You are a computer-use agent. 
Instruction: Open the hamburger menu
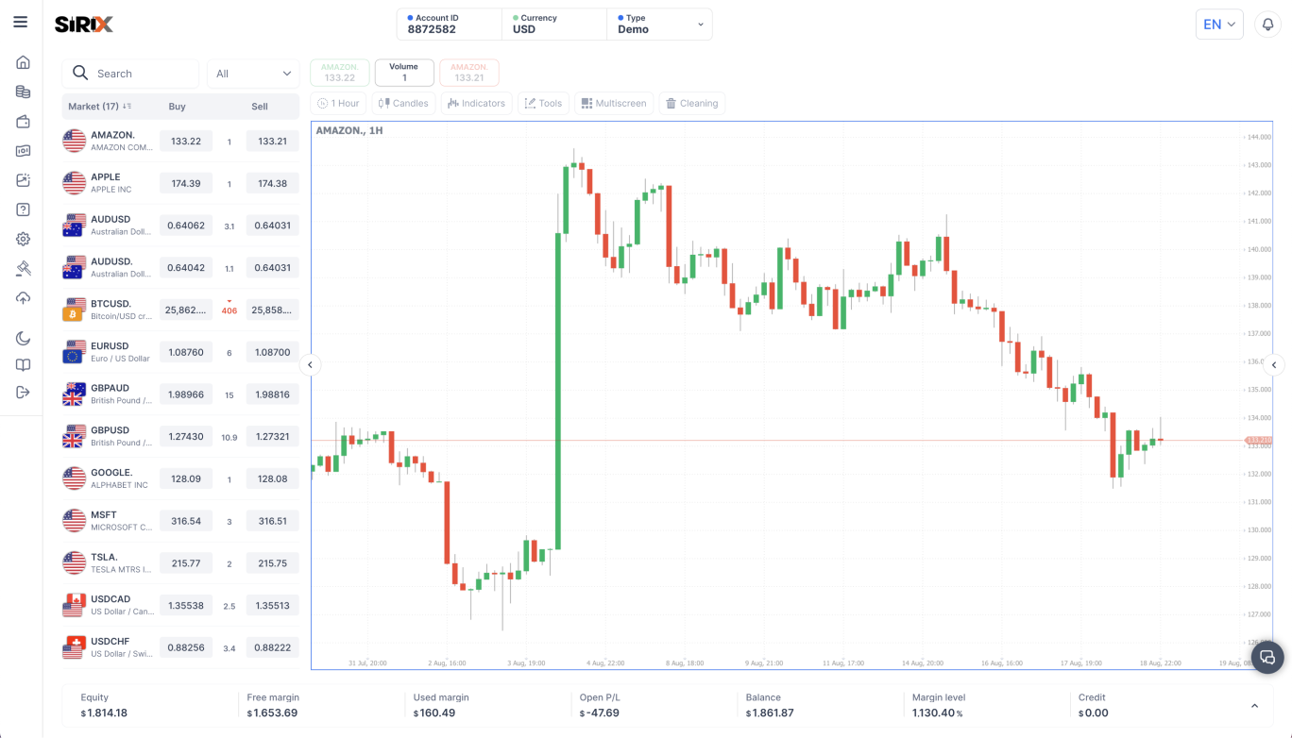(20, 23)
